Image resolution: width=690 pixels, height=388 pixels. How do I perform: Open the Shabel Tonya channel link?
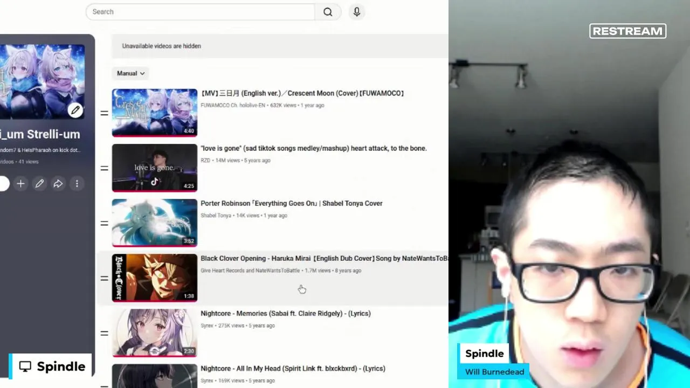pos(216,216)
